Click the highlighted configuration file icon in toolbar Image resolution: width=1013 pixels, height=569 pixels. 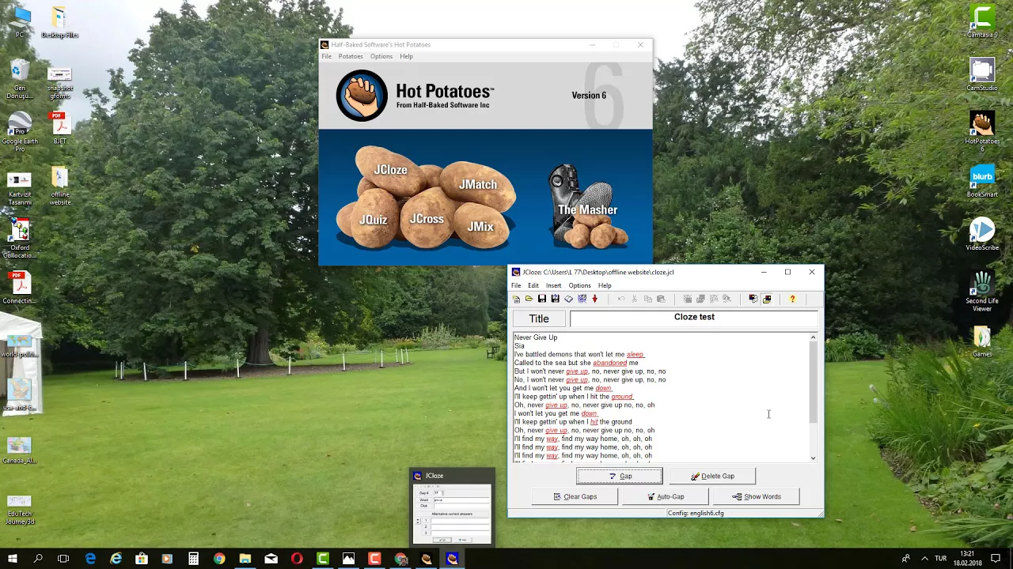click(x=767, y=299)
